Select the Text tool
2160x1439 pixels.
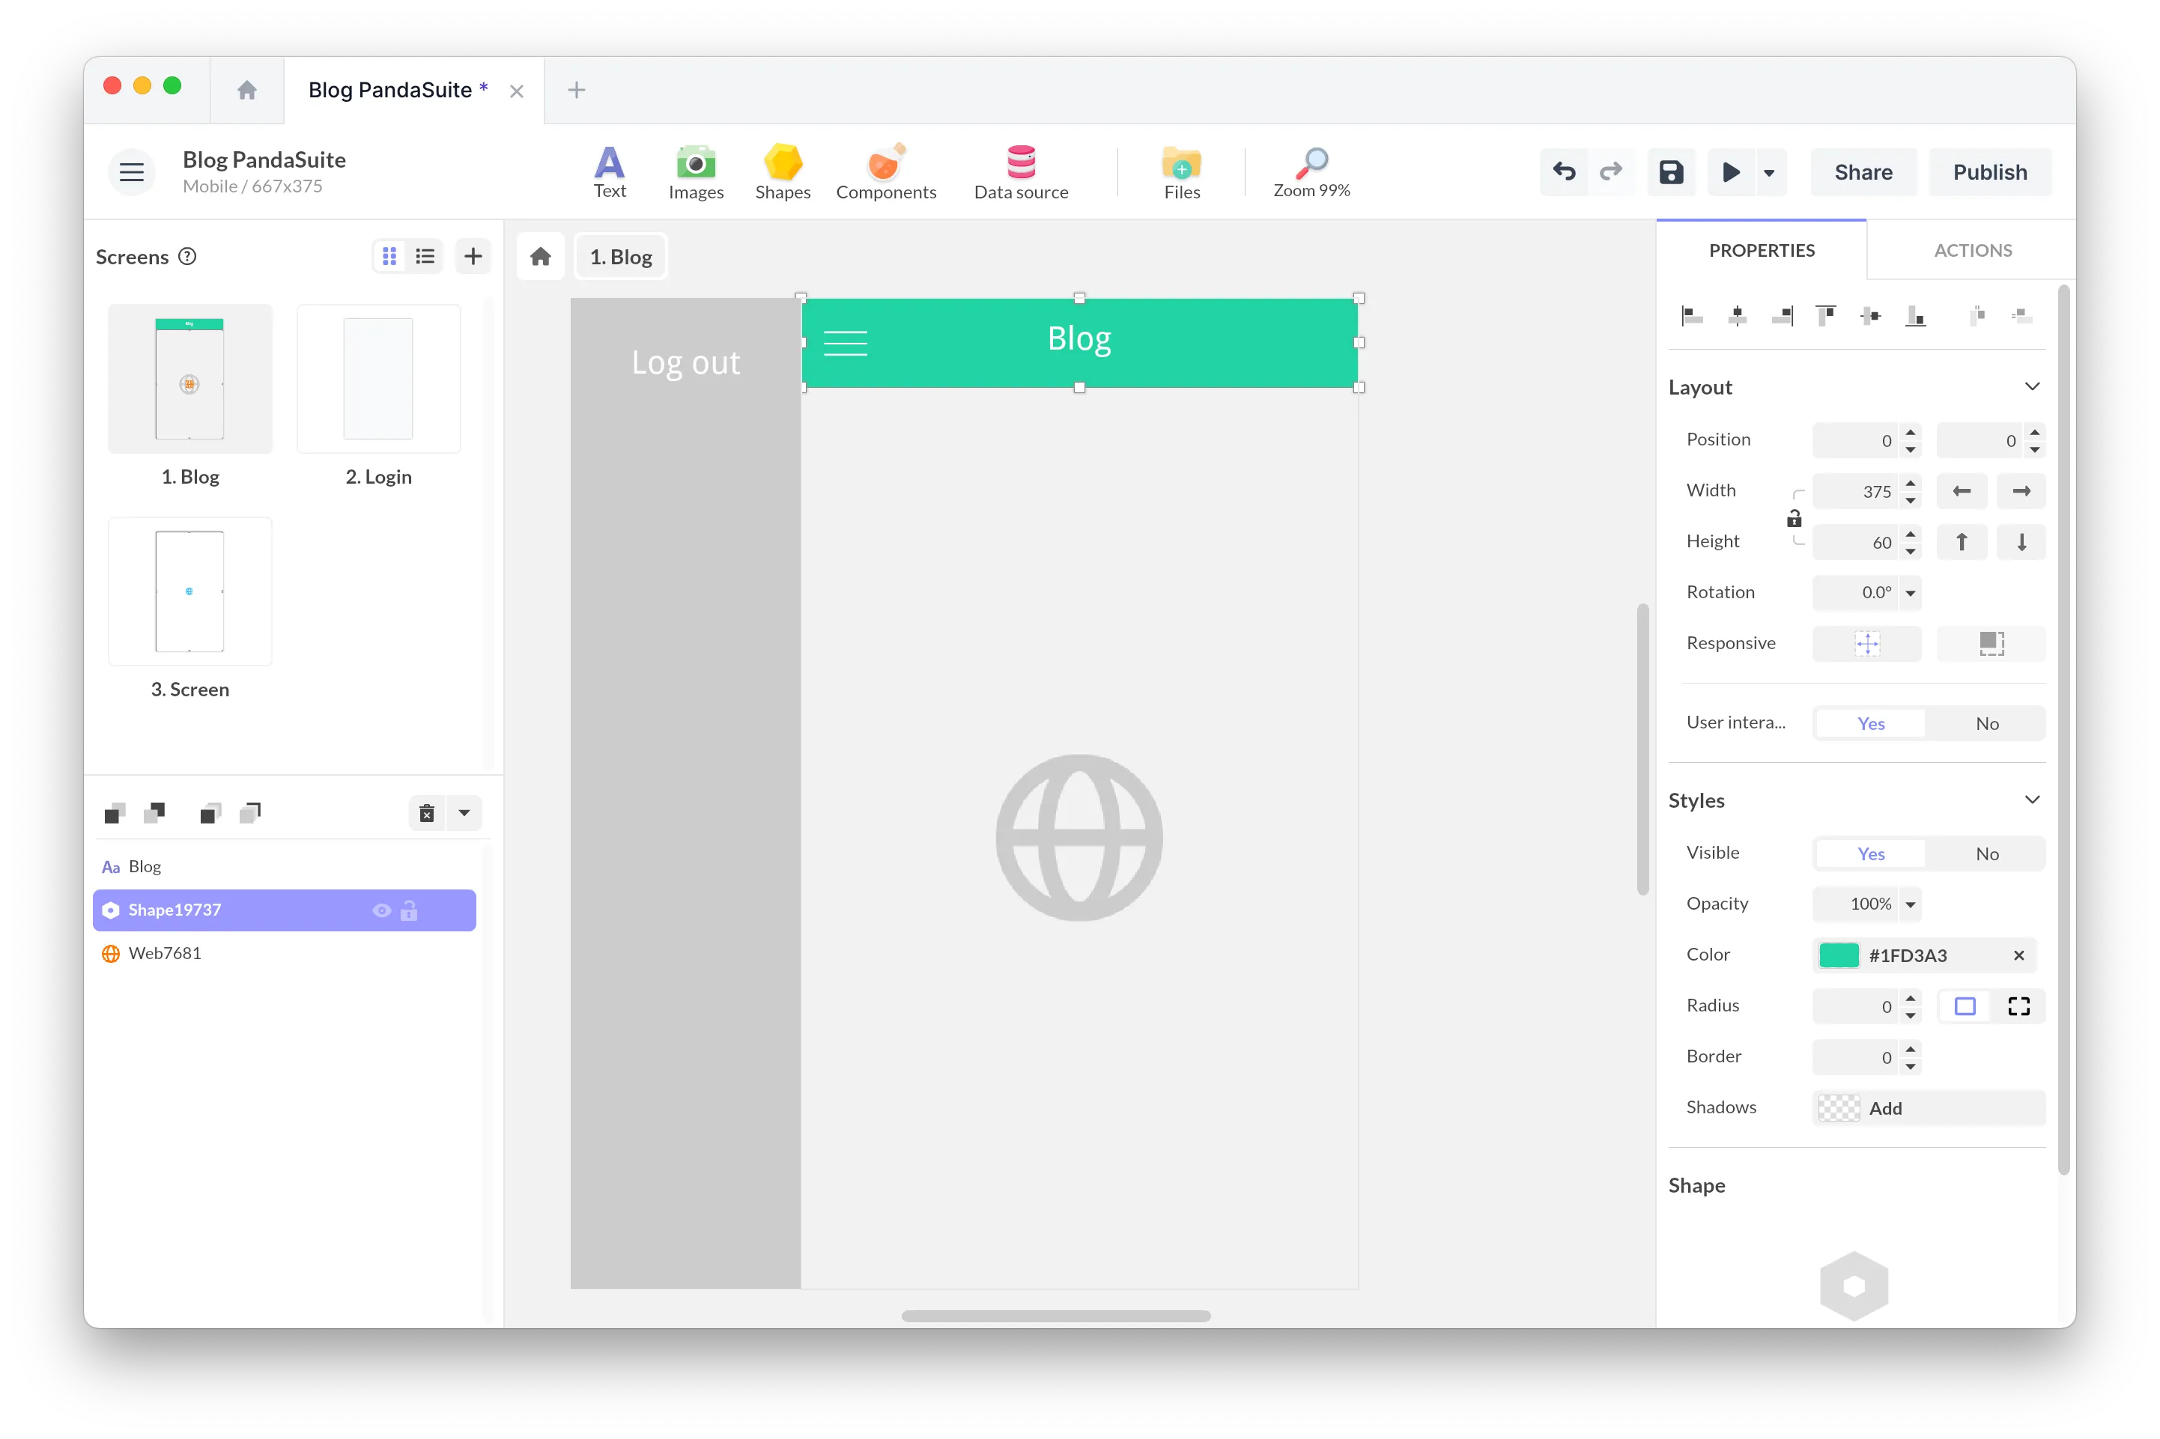coord(609,171)
